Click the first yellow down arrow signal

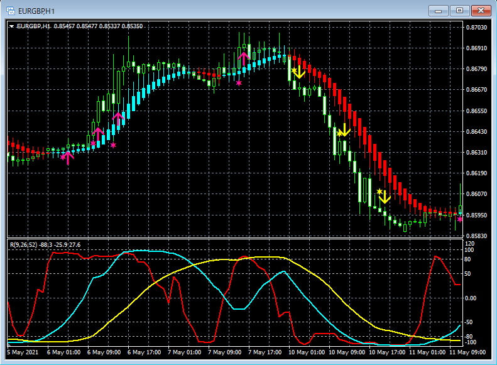click(299, 72)
